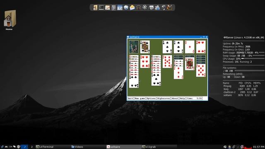Click the paperclip tray icon
265x149 pixels.
point(234,147)
